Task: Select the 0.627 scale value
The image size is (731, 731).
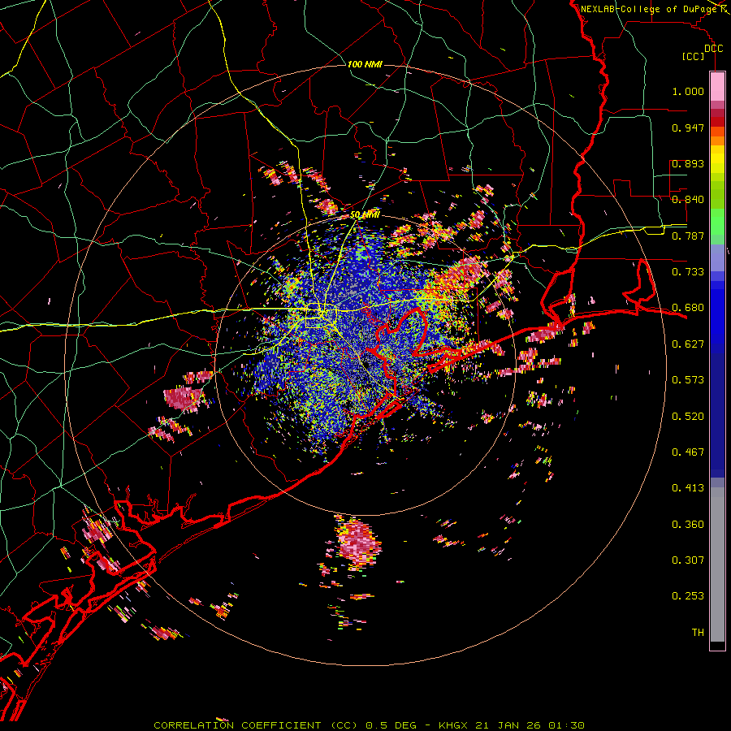Action: click(x=688, y=344)
